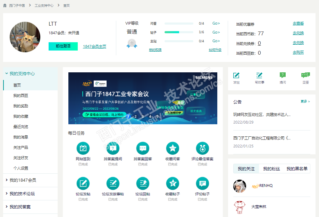This screenshot has height=217, width=319.
Task: Click the 前往激活 button
Action: 63,46
